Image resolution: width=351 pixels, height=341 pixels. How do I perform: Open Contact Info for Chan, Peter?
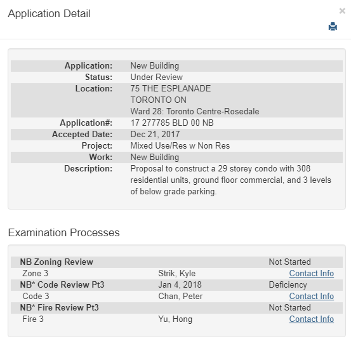[312, 296]
